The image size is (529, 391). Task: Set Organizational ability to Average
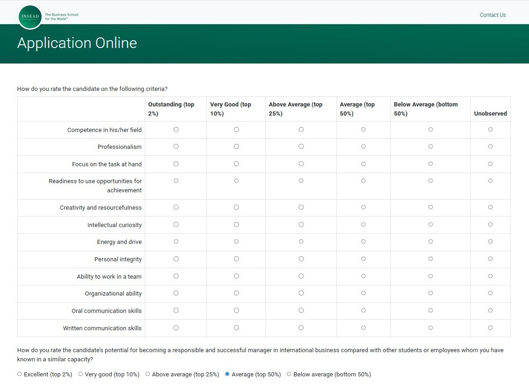coord(363,293)
